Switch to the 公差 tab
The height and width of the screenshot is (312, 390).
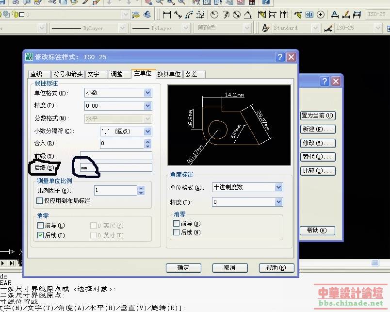pos(195,74)
